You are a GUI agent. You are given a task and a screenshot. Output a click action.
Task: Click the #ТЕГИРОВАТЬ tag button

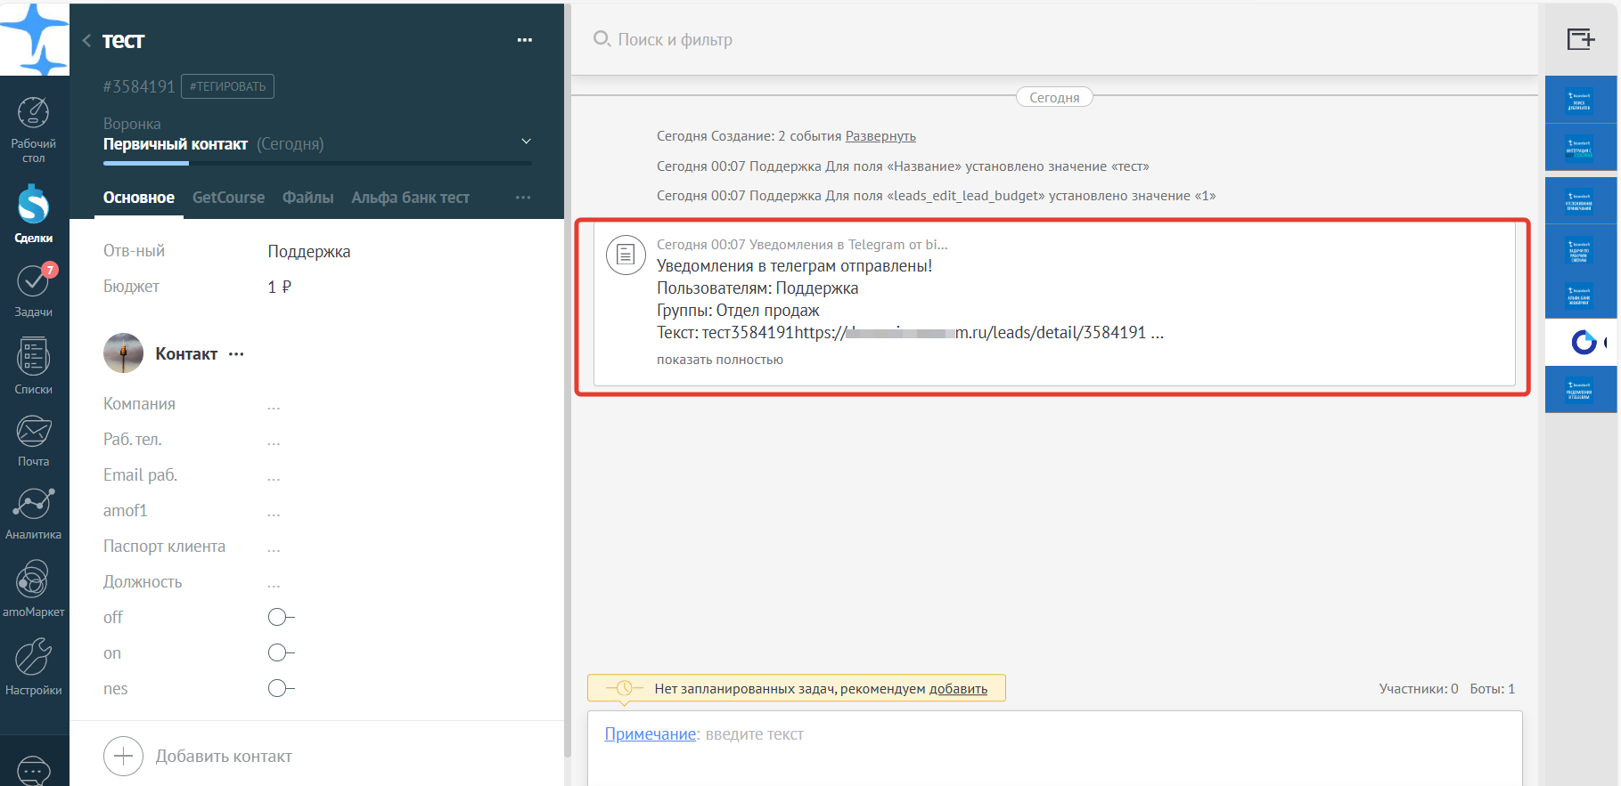coord(228,86)
